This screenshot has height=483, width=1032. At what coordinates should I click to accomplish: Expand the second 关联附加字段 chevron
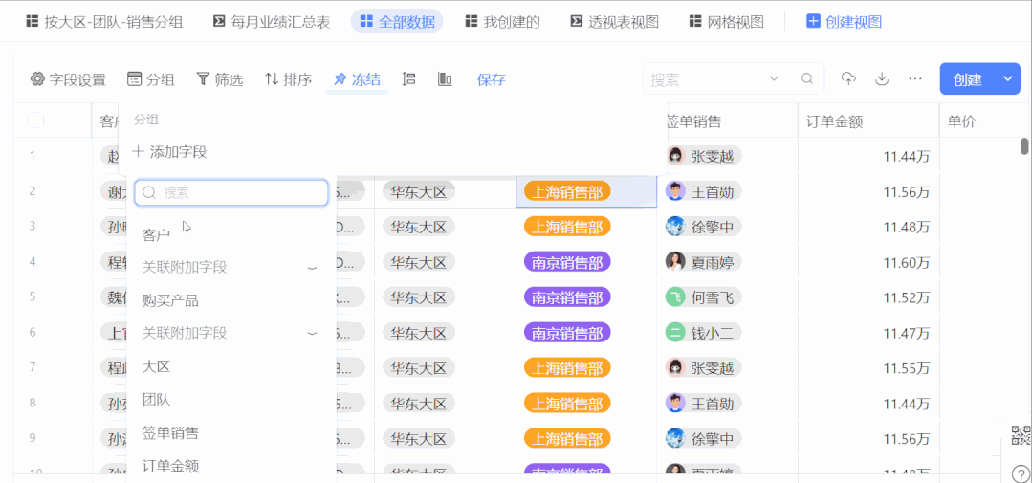[x=312, y=334]
